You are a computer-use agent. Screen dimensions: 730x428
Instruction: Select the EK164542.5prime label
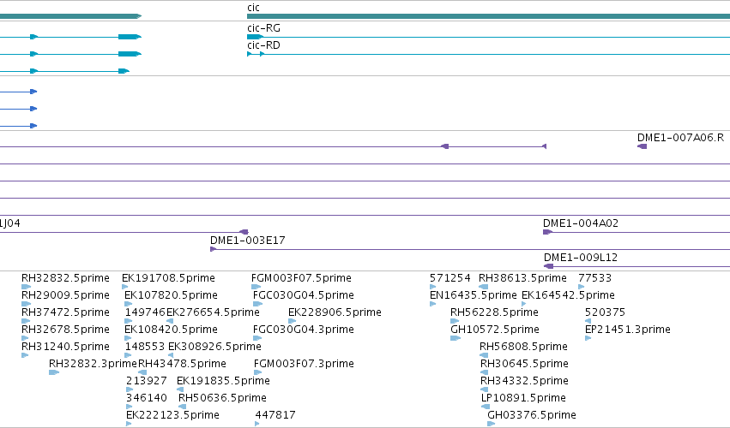pos(568,295)
